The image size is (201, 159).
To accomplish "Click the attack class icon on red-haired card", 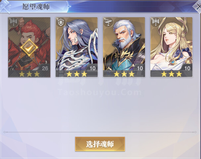I will (14, 22).
